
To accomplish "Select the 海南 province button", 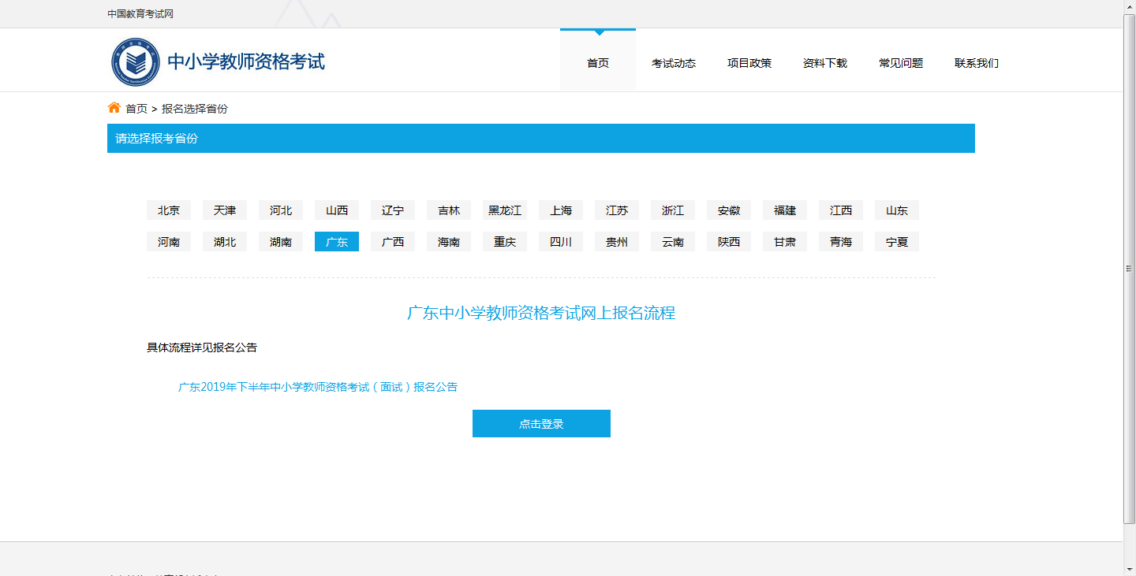I will click(x=449, y=242).
